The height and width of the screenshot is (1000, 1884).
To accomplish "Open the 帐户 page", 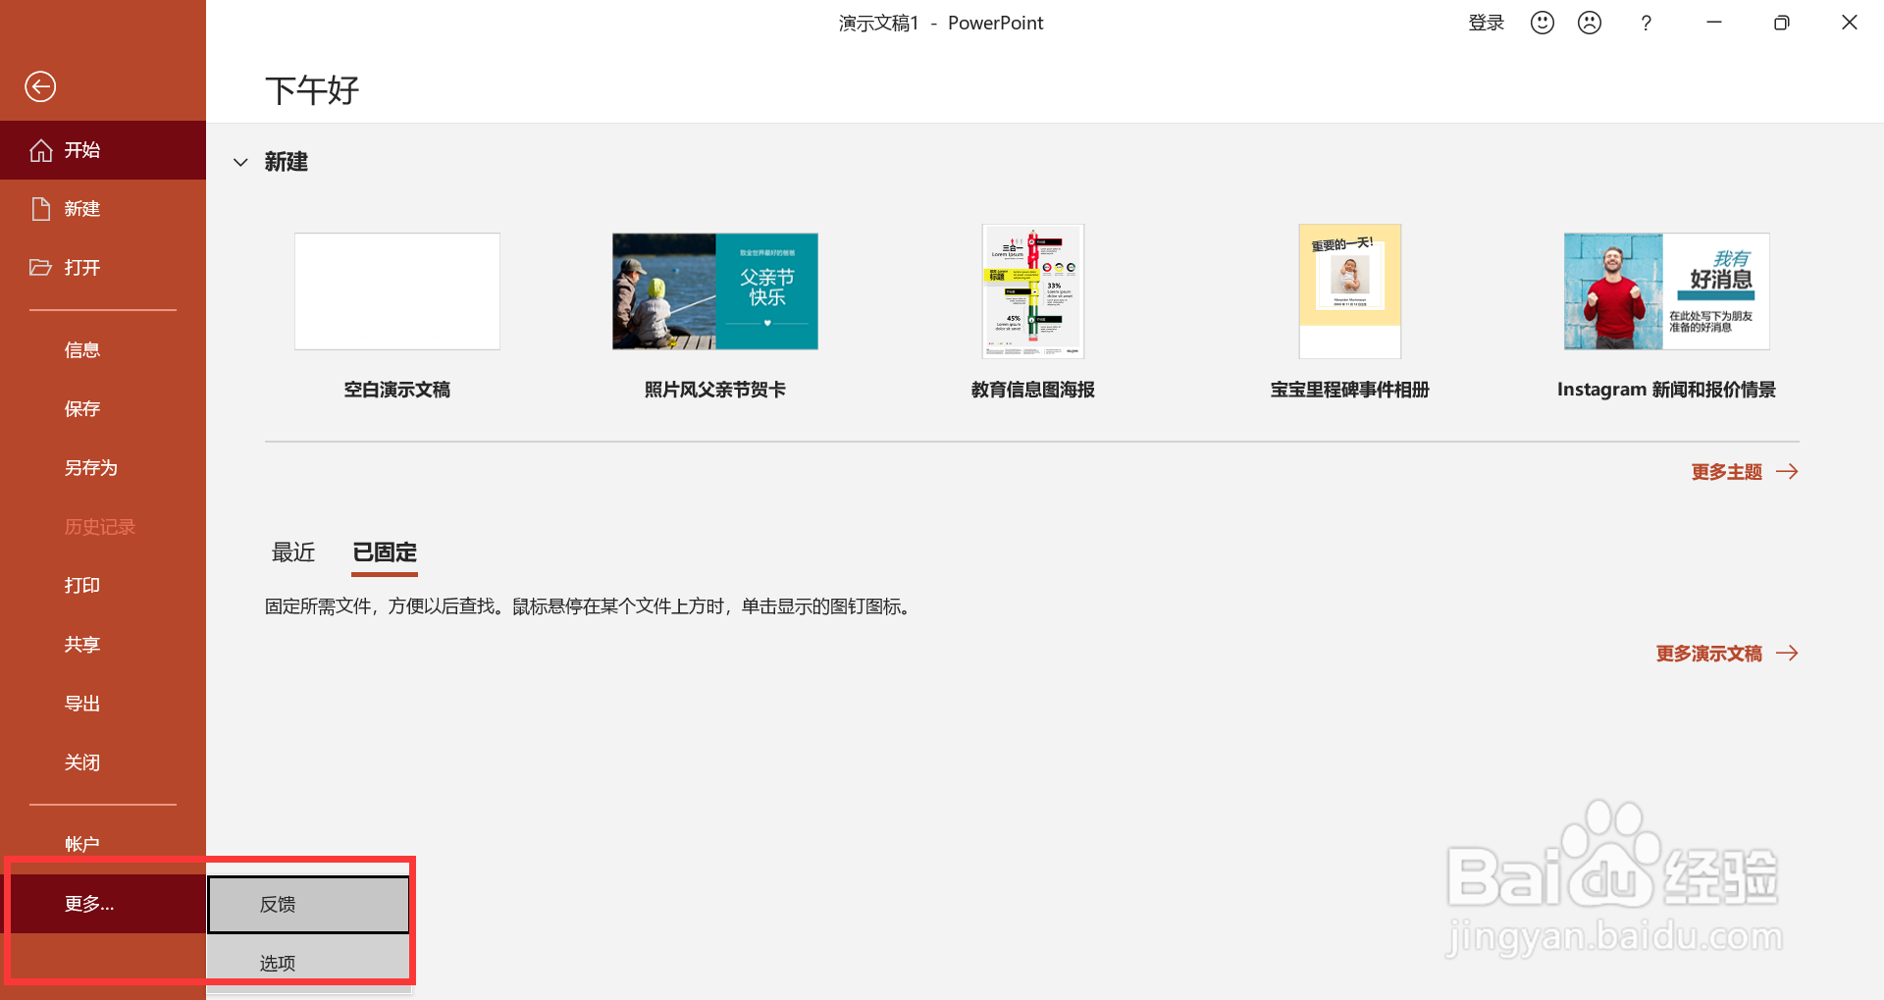I will (103, 844).
